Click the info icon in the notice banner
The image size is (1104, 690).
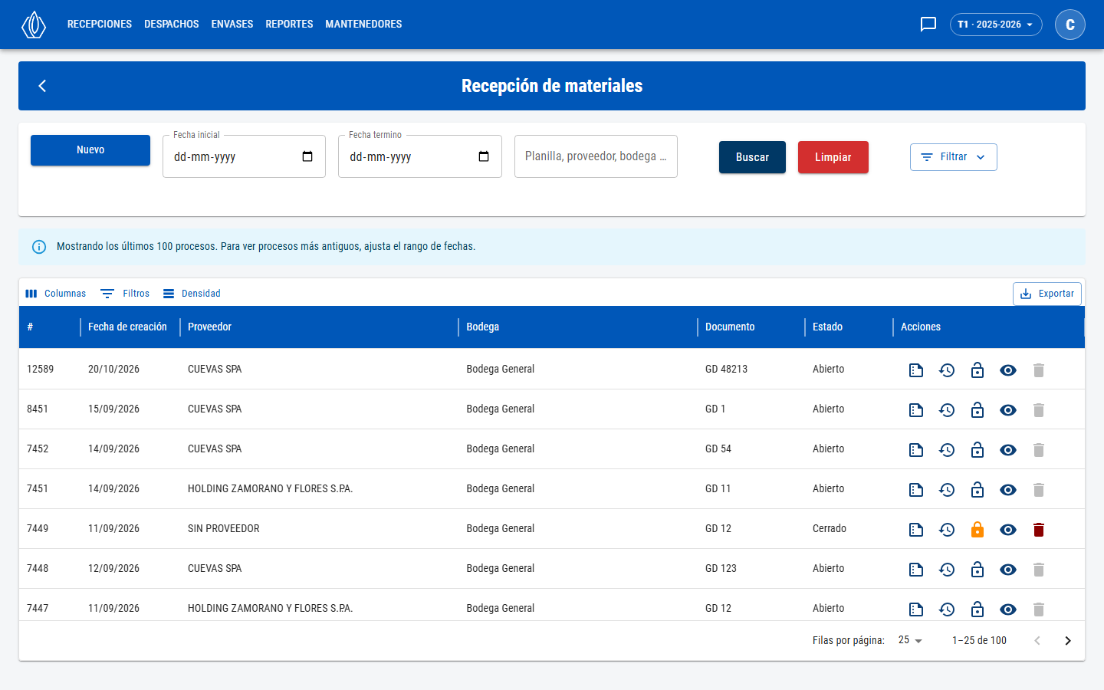pyautogui.click(x=39, y=247)
